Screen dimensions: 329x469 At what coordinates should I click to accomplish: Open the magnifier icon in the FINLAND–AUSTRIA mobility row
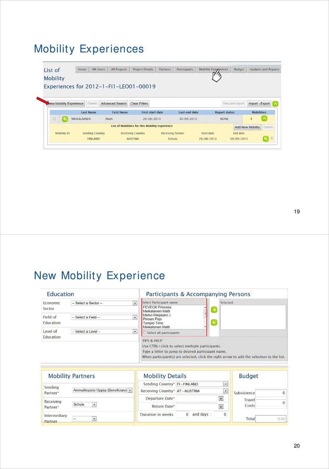[x=266, y=139]
